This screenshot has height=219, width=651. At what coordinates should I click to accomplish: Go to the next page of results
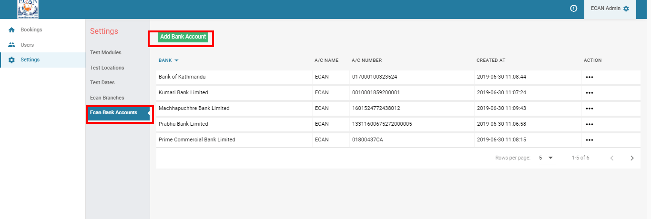(x=632, y=158)
